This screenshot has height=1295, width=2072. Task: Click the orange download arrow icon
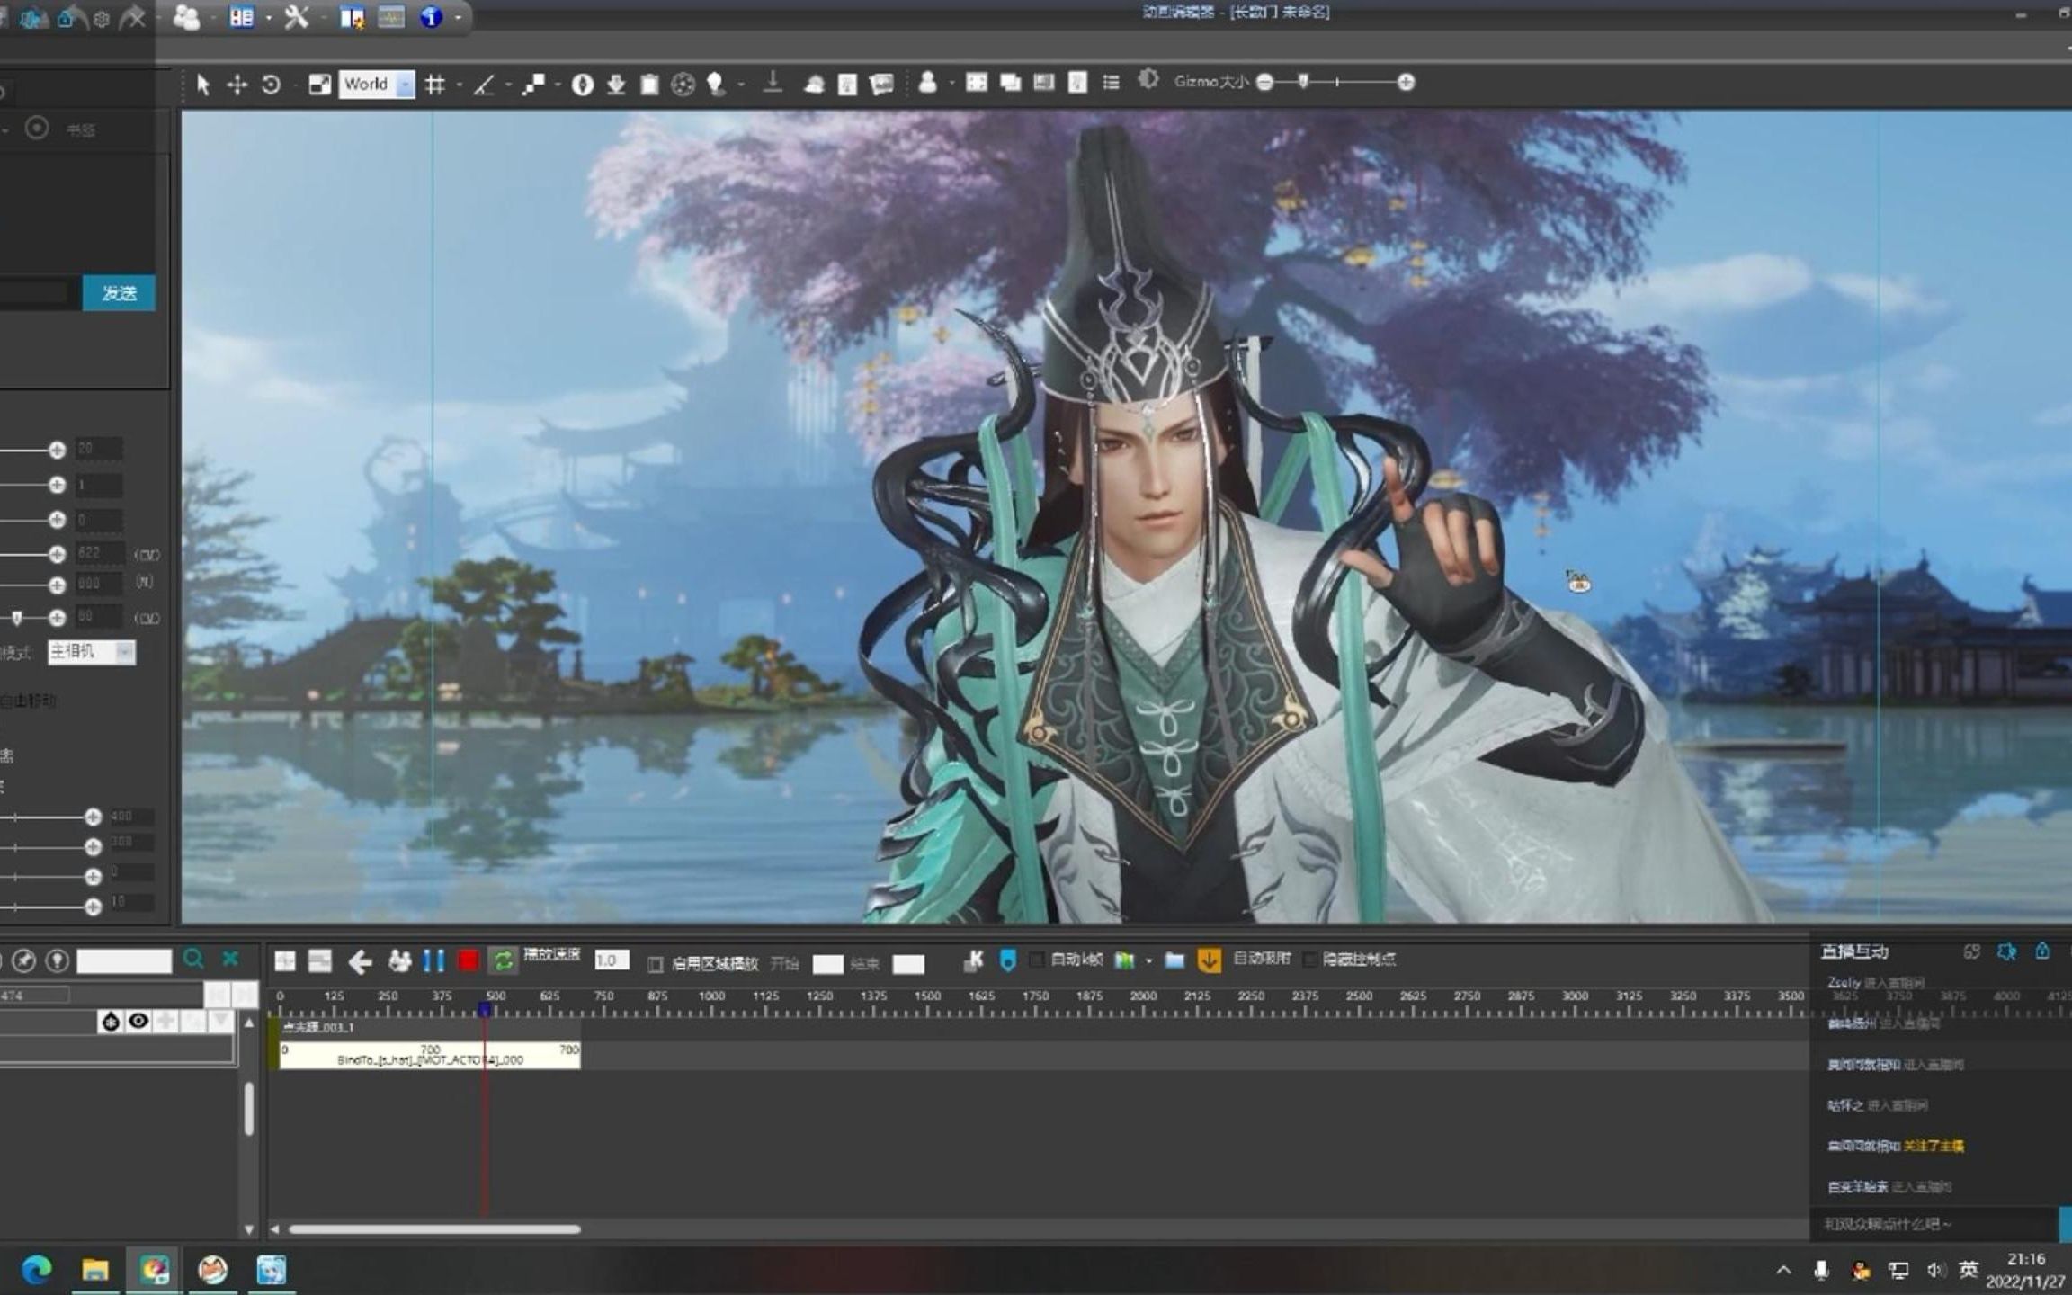pyautogui.click(x=1209, y=960)
